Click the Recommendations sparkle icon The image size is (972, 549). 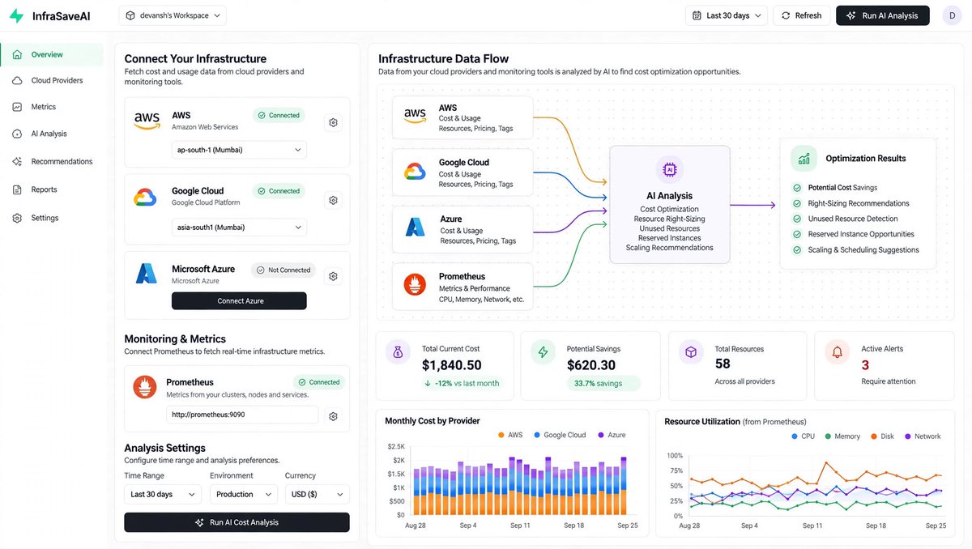point(17,162)
